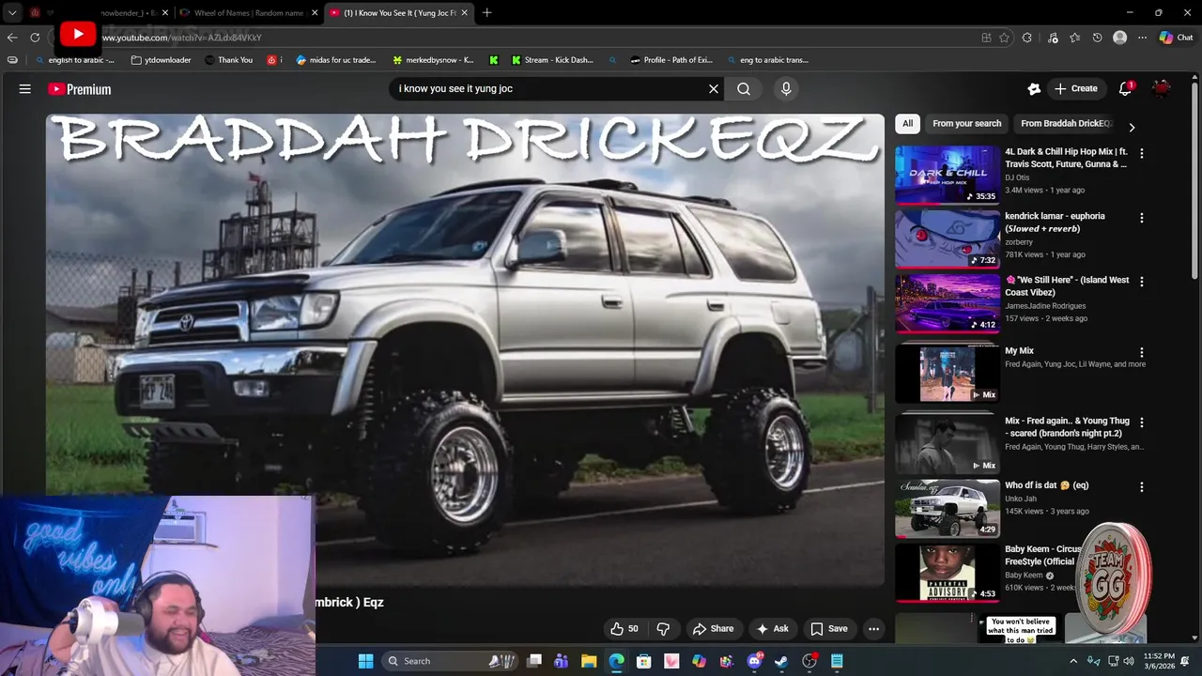Open the Stream - Kick Dash bookmark
Image resolution: width=1202 pixels, height=676 pixels.
(x=552, y=60)
